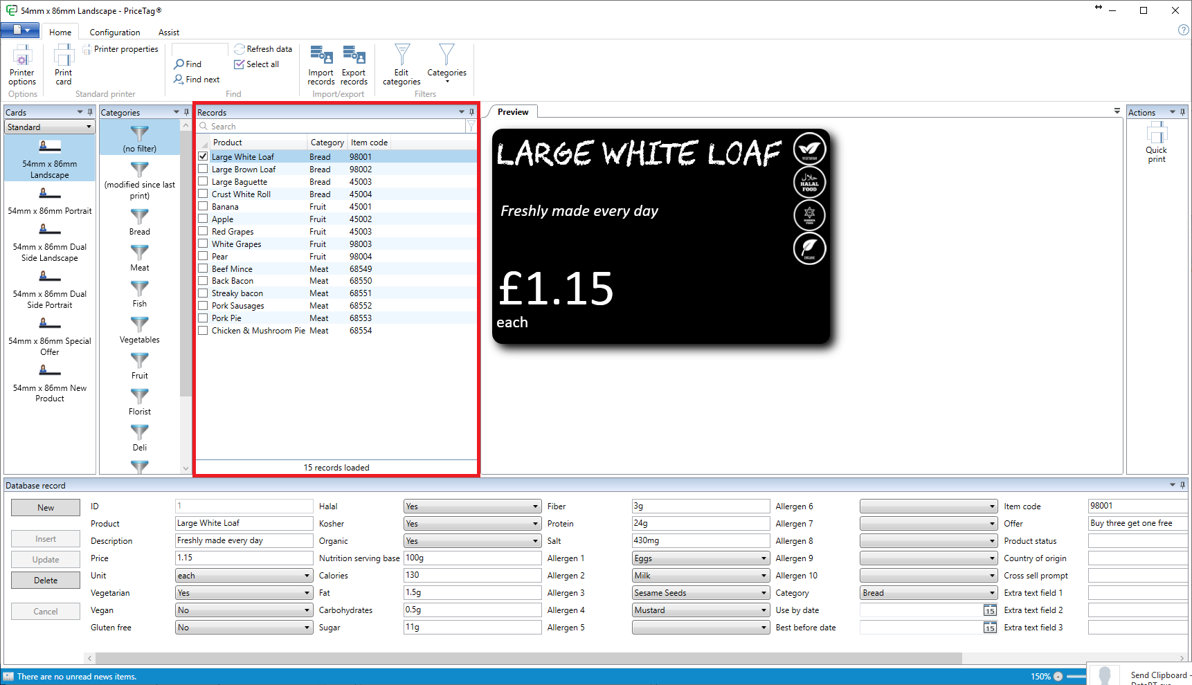This screenshot has height=685, width=1192.
Task: Open the Allergen 1 dropdown showing Eggs
Action: (x=701, y=558)
